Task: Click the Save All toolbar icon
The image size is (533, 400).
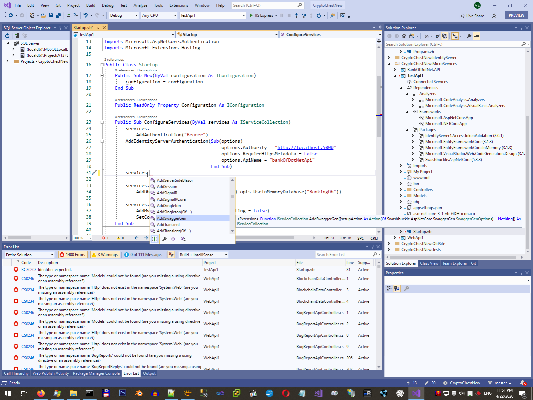Action: tap(58, 15)
